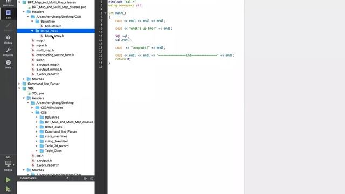
Task: Open SQL.pro project file
Action: point(38,93)
